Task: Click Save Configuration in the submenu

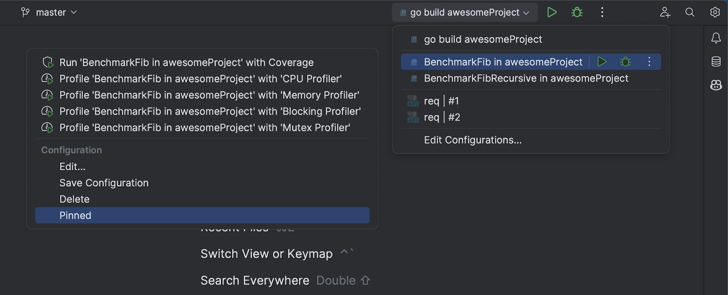Action: tap(104, 183)
